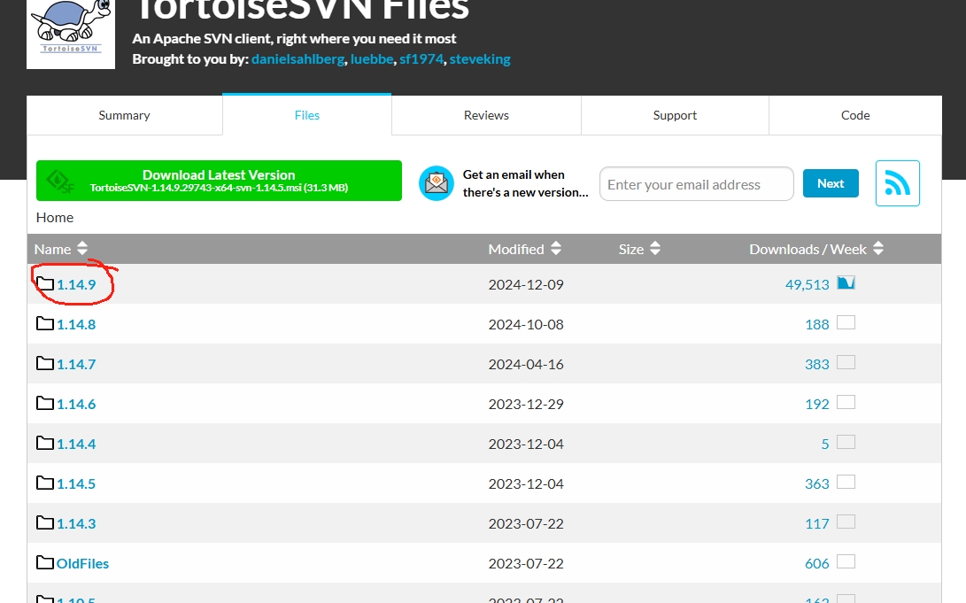The height and width of the screenshot is (603, 966).
Task: Go to the Support tab
Action: pos(675,115)
